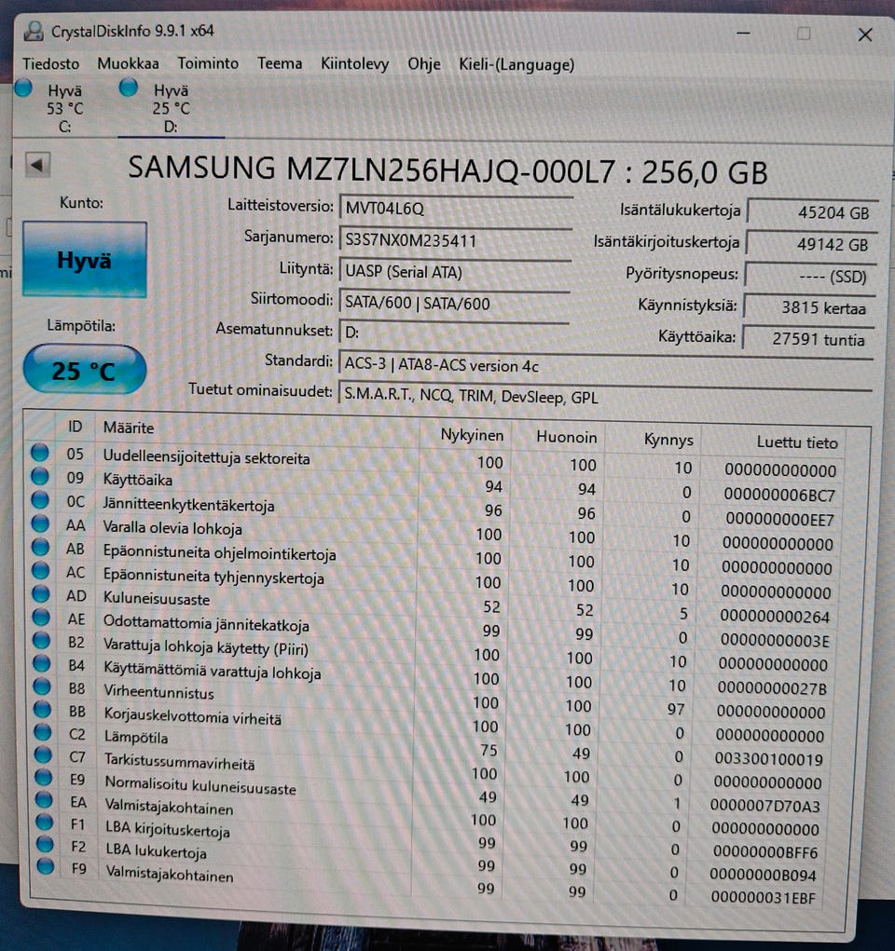The width and height of the screenshot is (895, 951).
Task: Click the Liityntä field UASP (Serial ATA)
Action: tap(455, 272)
